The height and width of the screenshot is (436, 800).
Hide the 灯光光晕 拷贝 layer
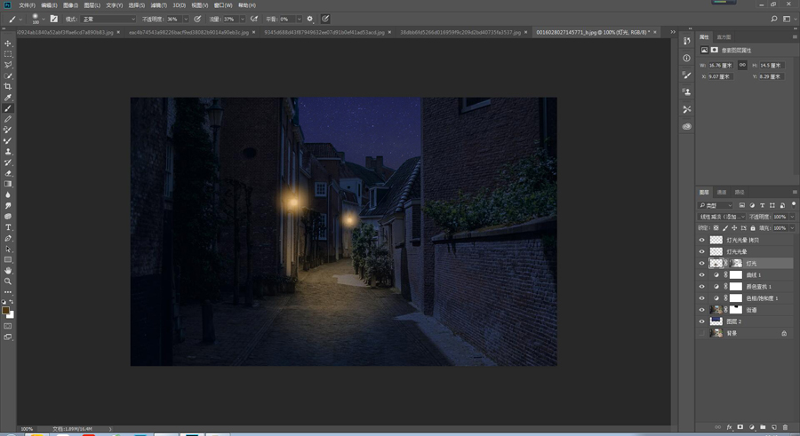click(x=701, y=241)
